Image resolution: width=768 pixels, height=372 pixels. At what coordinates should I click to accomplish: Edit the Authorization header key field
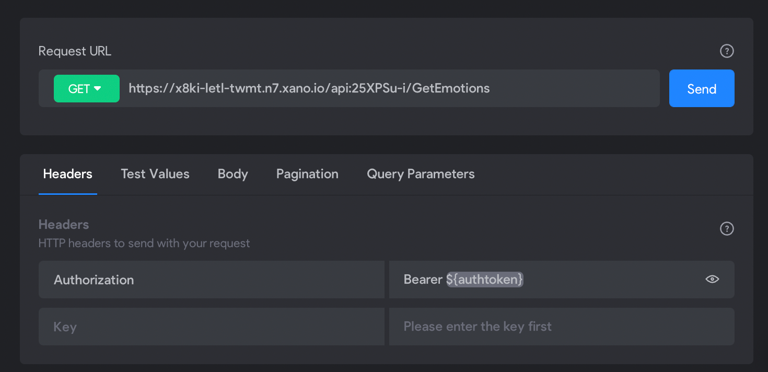point(211,280)
